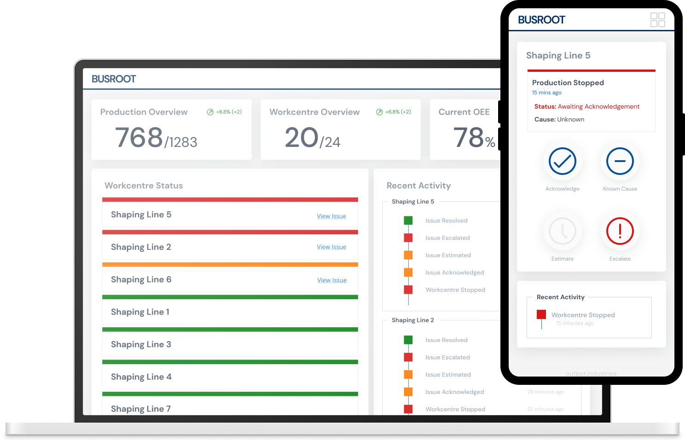Tap the Escalate exclamation icon

coord(620,231)
